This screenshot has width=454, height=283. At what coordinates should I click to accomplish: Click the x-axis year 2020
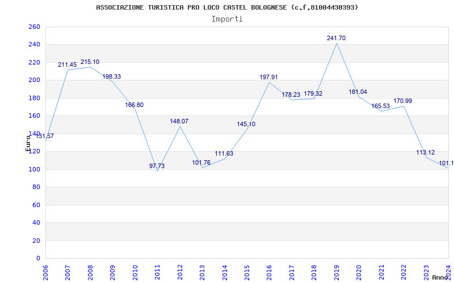(x=359, y=273)
